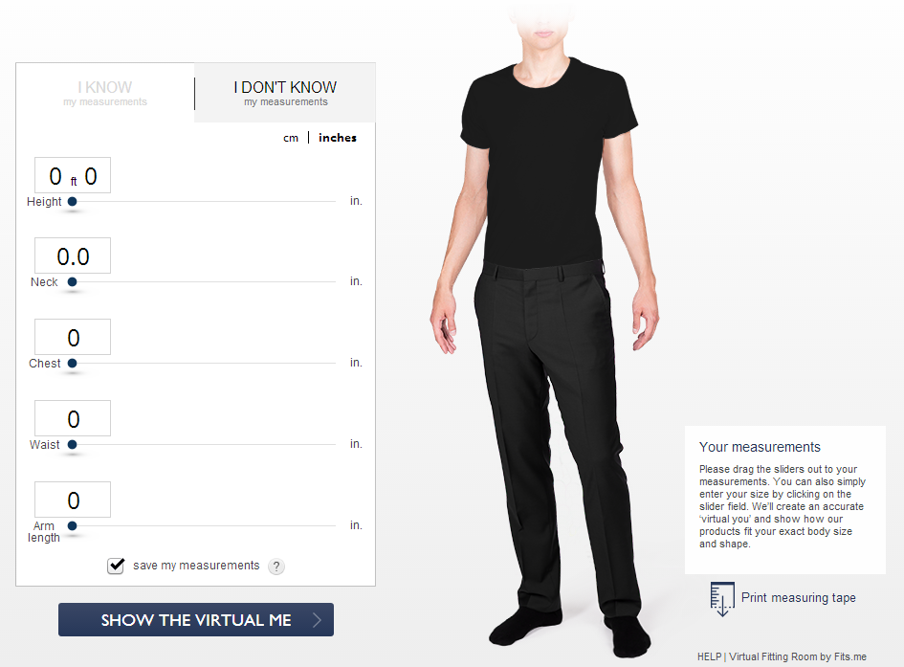Screen dimensions: 904x667
Task: Open the I DON'T KNOW my measurements tab
Action: tap(285, 93)
